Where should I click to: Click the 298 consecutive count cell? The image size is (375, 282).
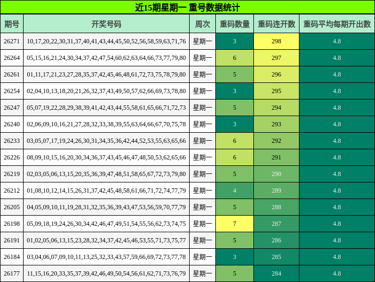pos(276,41)
